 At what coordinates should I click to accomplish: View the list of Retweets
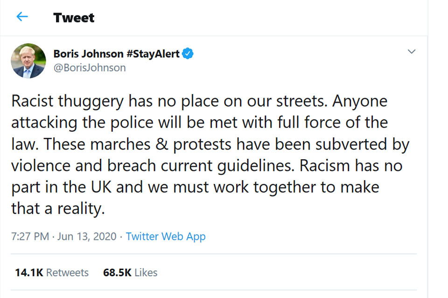(x=67, y=272)
